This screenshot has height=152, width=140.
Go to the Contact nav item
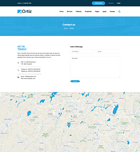click(112, 11)
